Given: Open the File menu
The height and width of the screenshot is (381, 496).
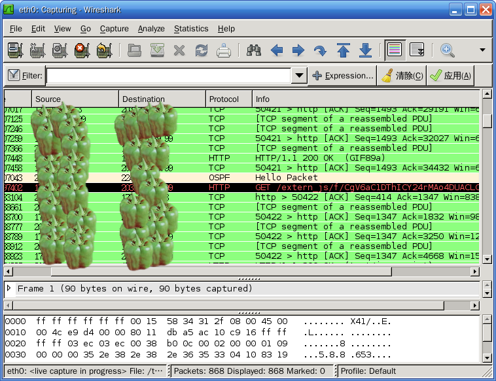Looking at the screenshot, I should 16,29.
